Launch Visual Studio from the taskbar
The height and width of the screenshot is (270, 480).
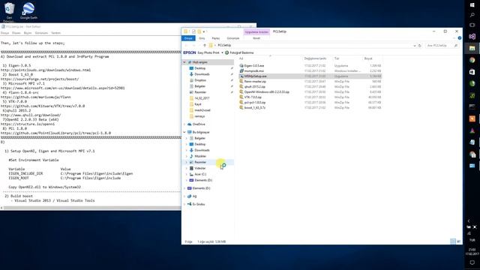pos(472,37)
